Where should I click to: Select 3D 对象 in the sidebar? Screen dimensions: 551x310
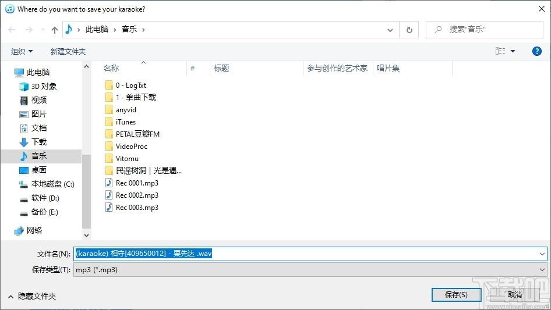coord(38,86)
